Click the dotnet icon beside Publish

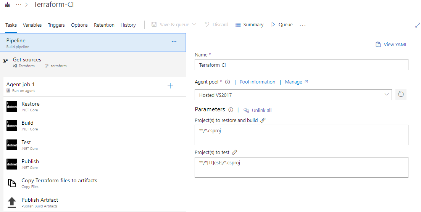tap(12, 164)
